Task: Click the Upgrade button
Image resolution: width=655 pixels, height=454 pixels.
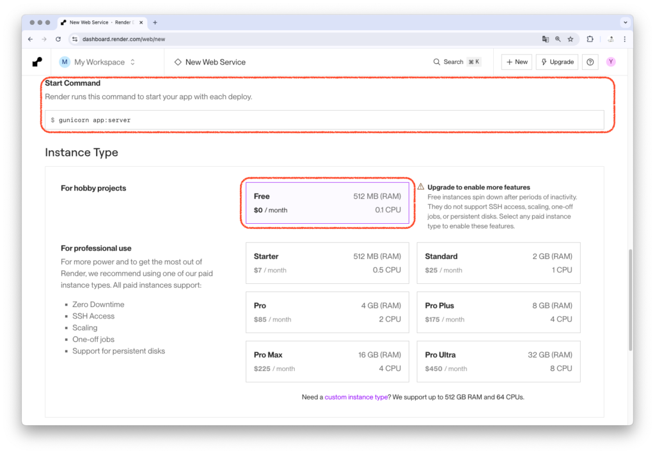Action: coord(557,62)
